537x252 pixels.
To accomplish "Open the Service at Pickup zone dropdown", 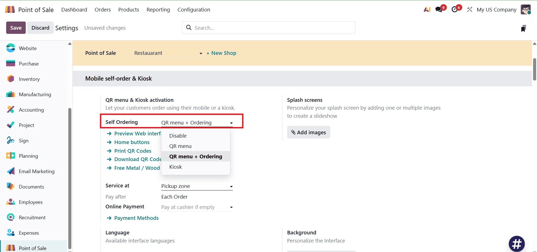I will click(x=197, y=186).
